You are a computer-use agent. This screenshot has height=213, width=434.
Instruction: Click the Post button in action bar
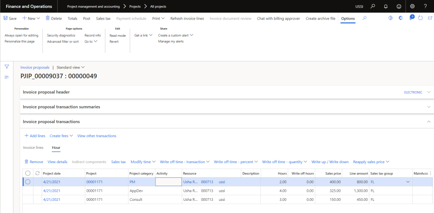click(86, 19)
